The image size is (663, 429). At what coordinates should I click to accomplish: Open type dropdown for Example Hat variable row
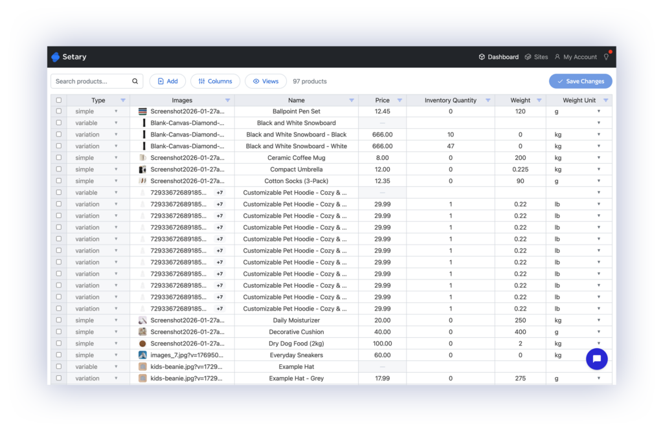tap(116, 367)
